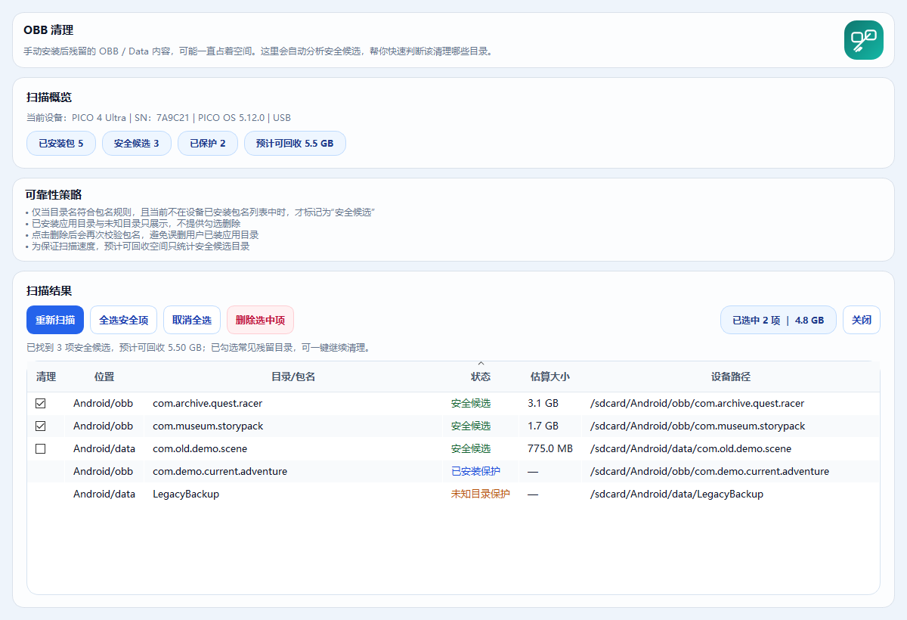
Task: Click the 目录/包名 column header
Action: click(293, 377)
